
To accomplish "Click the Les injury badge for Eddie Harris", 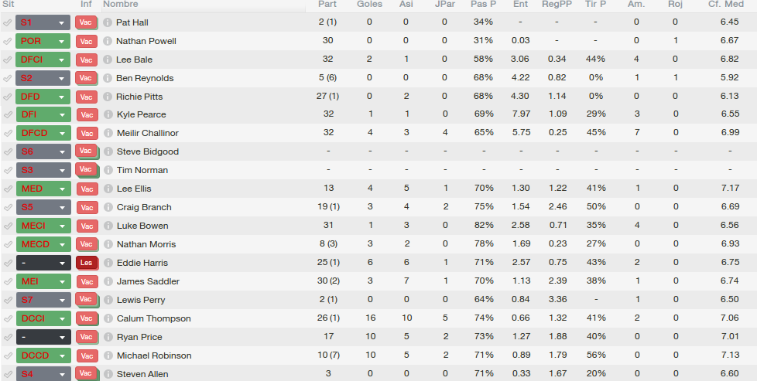I will (x=87, y=263).
